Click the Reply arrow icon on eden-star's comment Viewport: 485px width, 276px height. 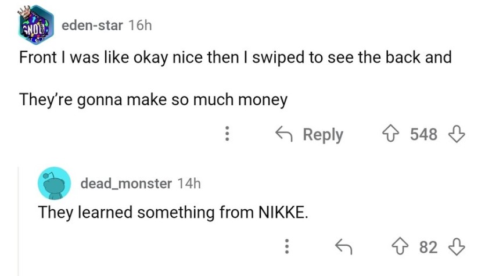point(284,134)
